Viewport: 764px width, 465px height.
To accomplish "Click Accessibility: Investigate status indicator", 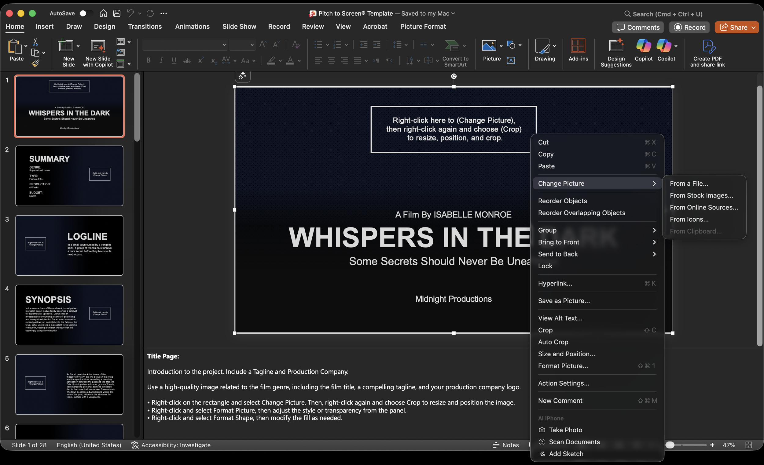I will pyautogui.click(x=171, y=445).
